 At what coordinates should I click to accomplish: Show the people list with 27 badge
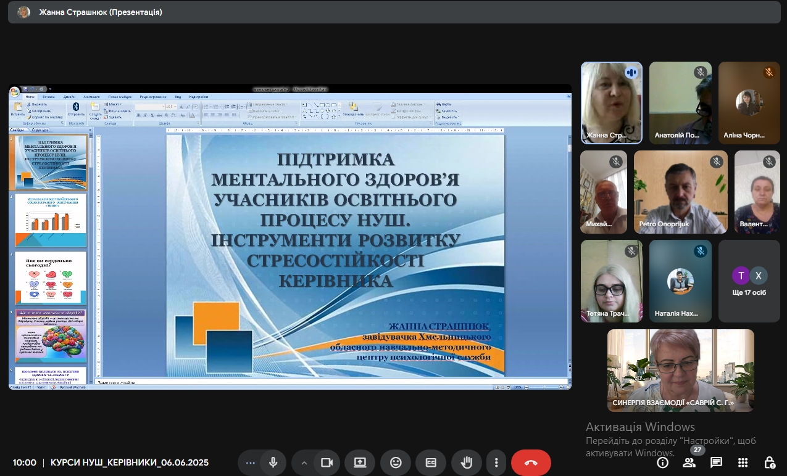pos(689,462)
